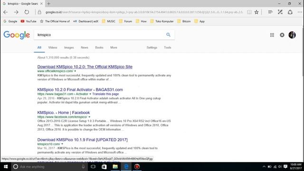Screen dimensions: 304x171
Task: Expand bagas31.com result dropdown arrow
Action: coord(90,94)
